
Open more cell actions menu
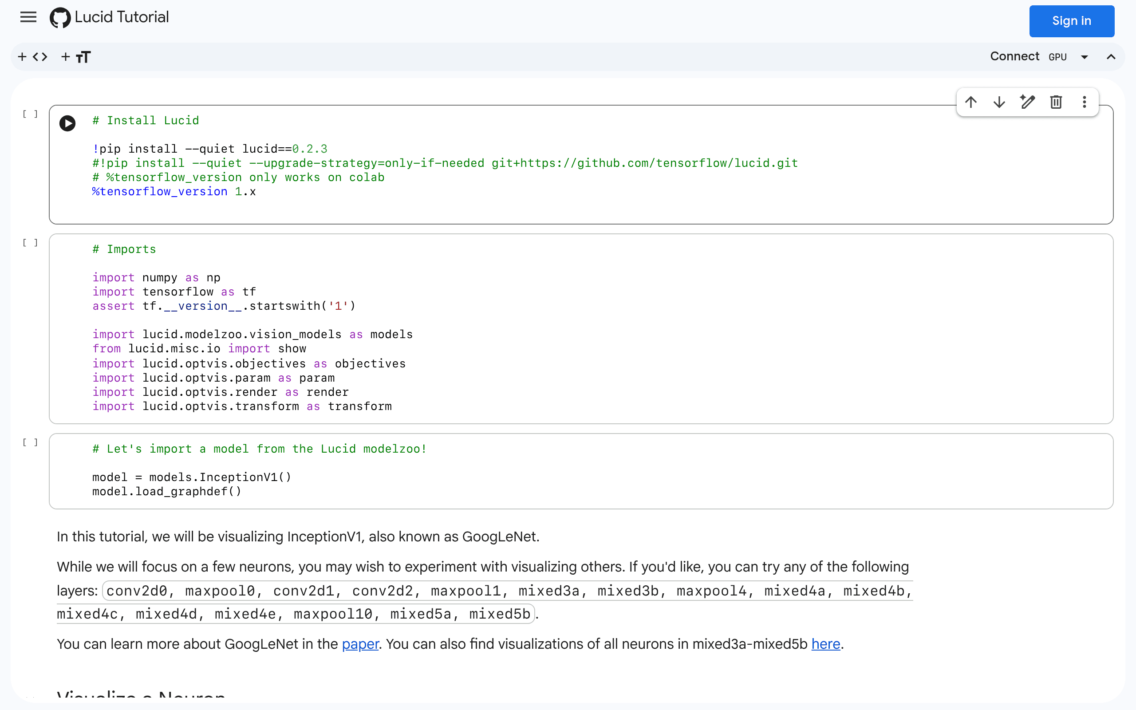[1085, 102]
